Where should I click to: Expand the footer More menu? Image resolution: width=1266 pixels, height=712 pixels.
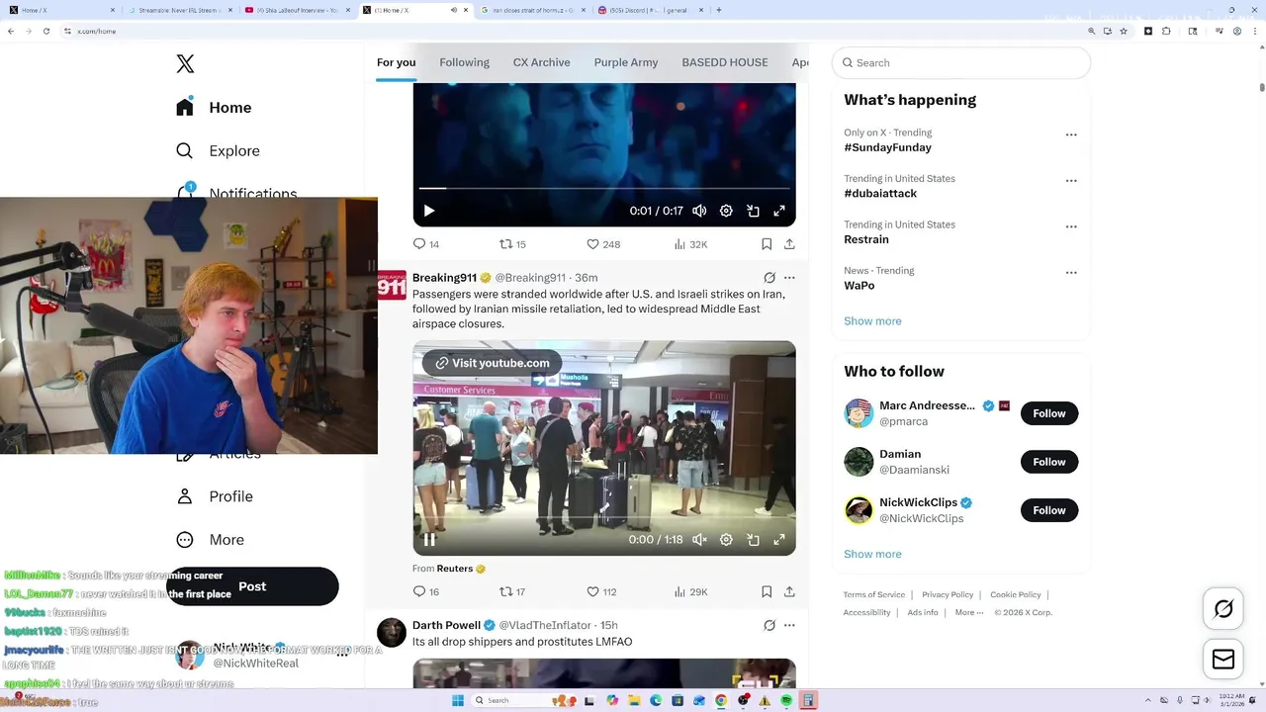click(969, 613)
